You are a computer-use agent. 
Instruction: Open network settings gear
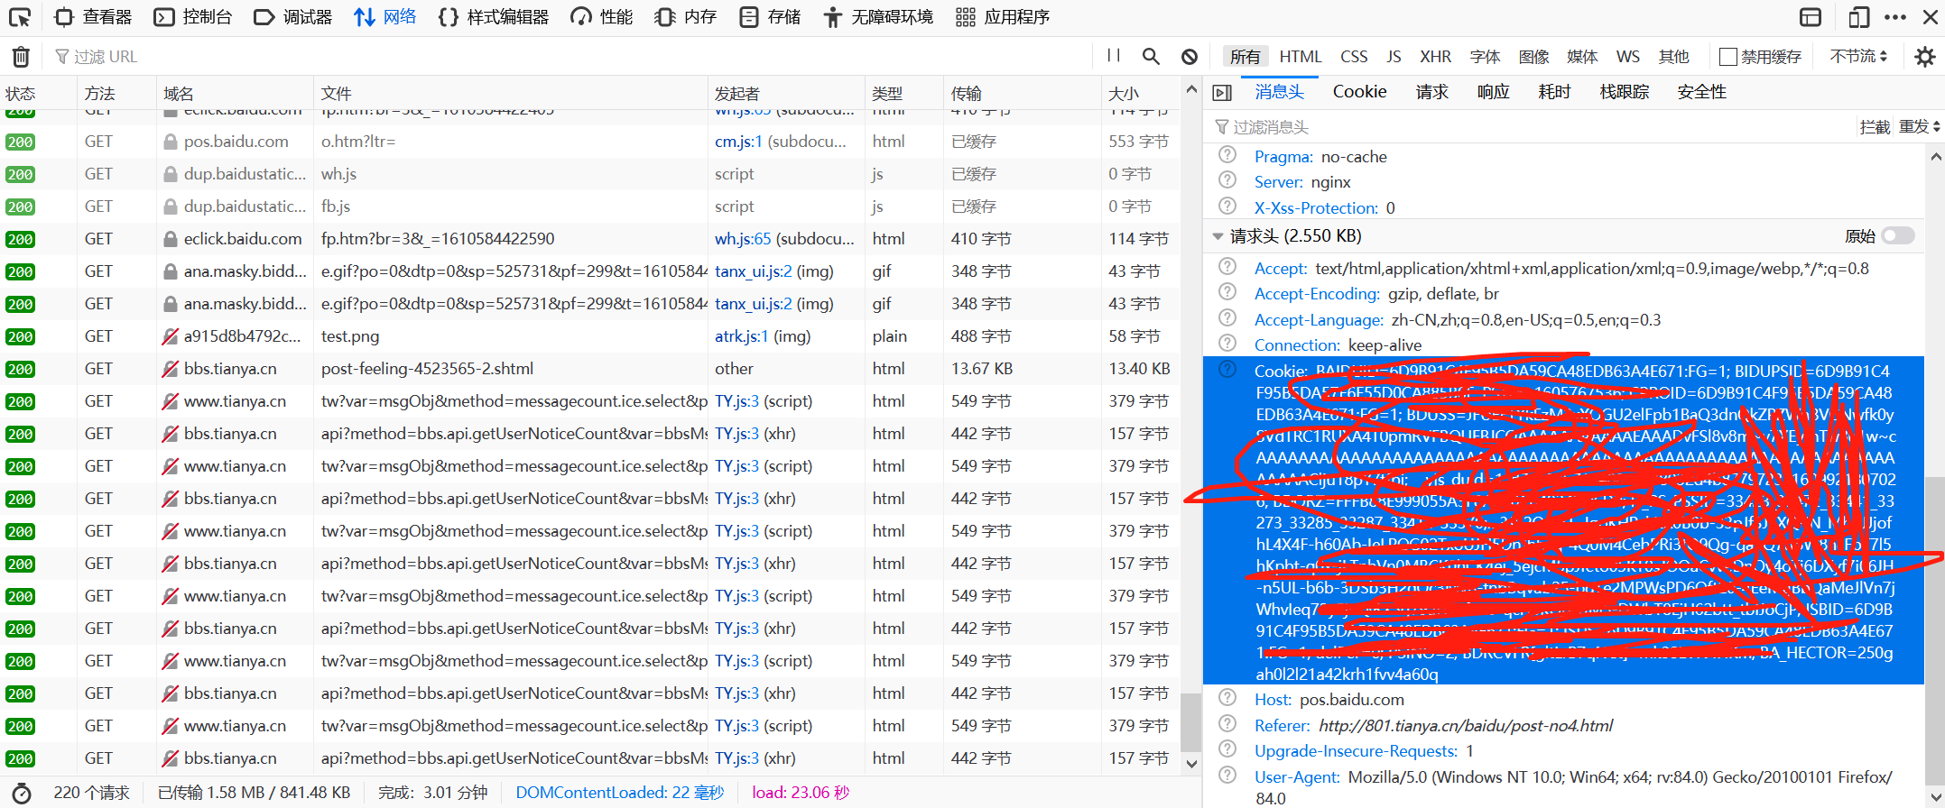point(1924,57)
